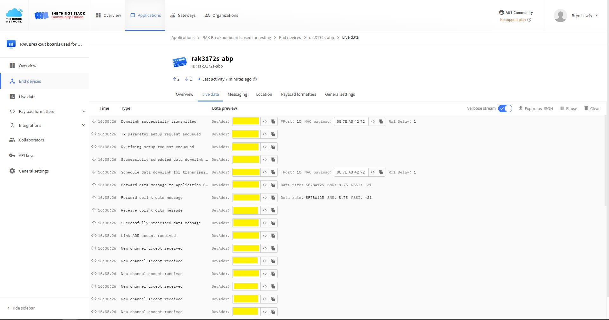Open the Bryn Lewis user dropdown
Screen dimensions: 609x320
pyautogui.click(x=597, y=16)
